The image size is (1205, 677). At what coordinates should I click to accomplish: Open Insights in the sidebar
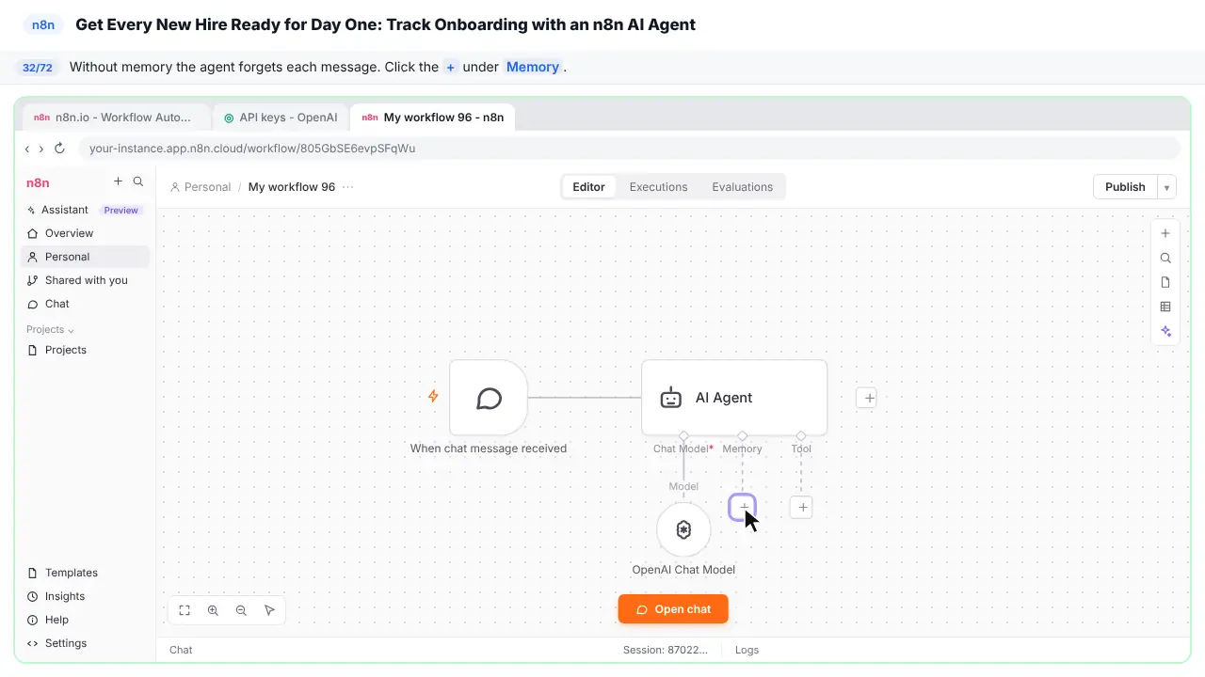point(85,596)
